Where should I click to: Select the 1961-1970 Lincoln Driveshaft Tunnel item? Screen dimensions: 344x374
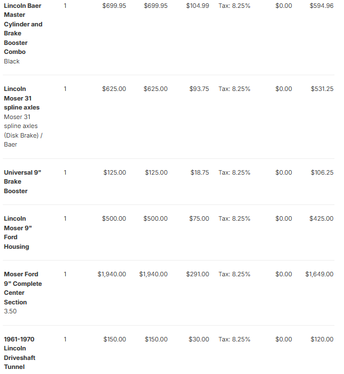[x=20, y=353]
